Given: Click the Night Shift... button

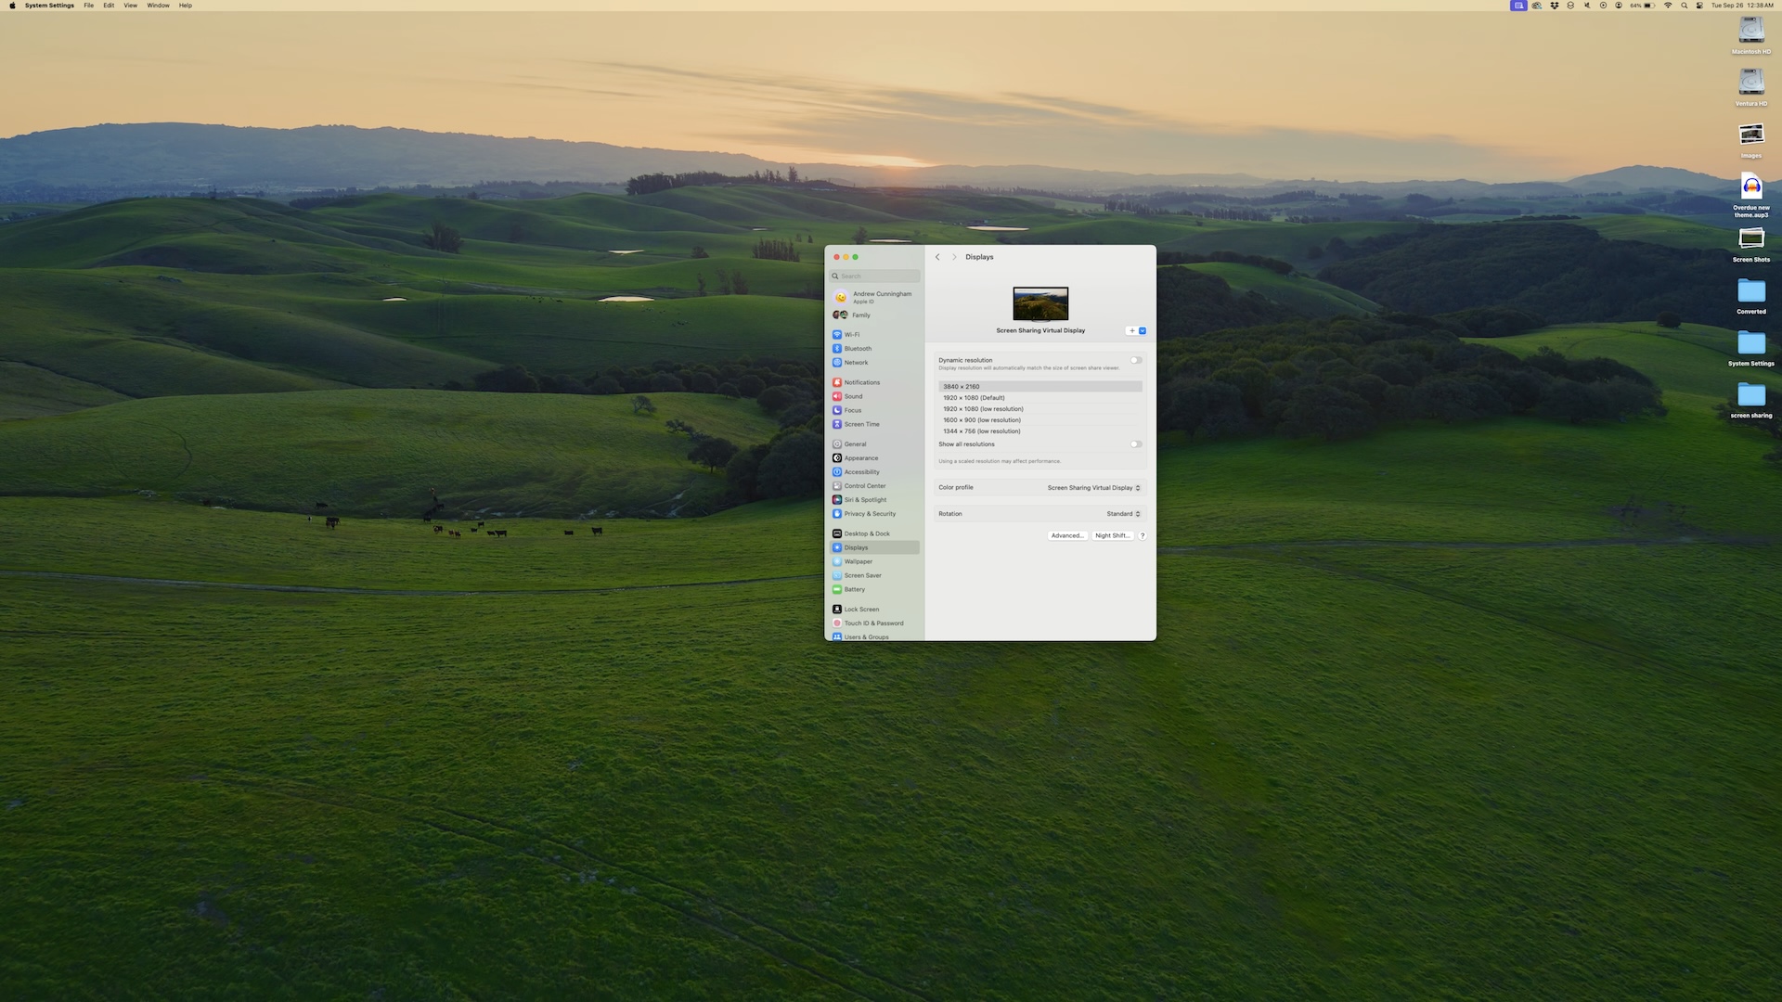Looking at the screenshot, I should coord(1112,535).
